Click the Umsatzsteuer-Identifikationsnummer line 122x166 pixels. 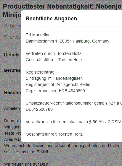[x=74, y=103]
